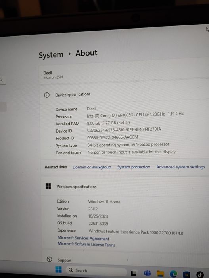Select the Device name value Deell
The width and height of the screenshot is (209, 278).
91,109
